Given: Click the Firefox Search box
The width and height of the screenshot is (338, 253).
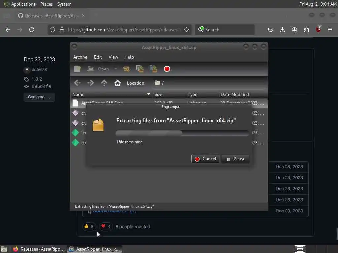Looking at the screenshot, I should (225, 30).
